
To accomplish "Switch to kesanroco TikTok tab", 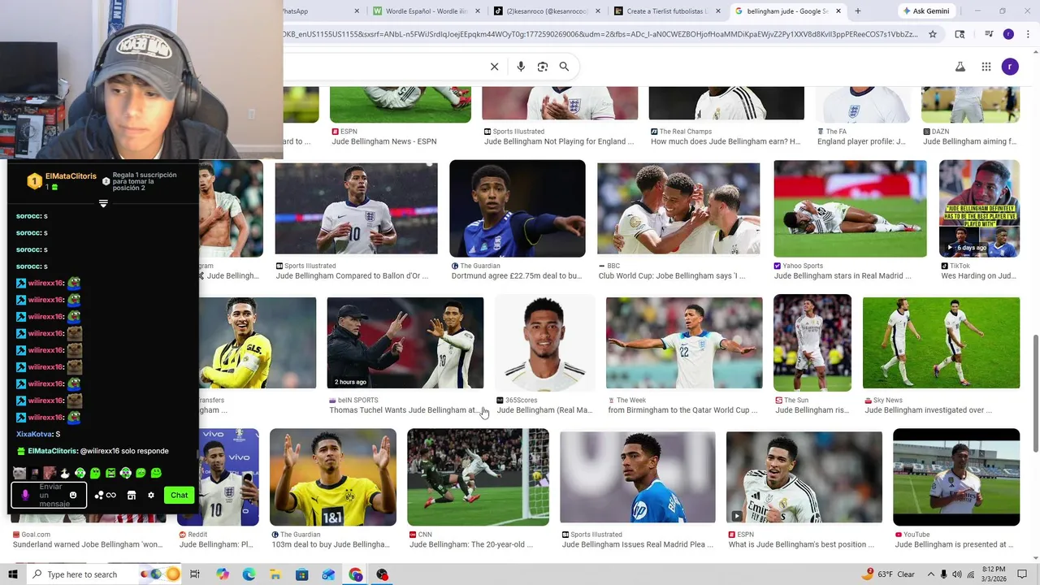I will [x=548, y=11].
